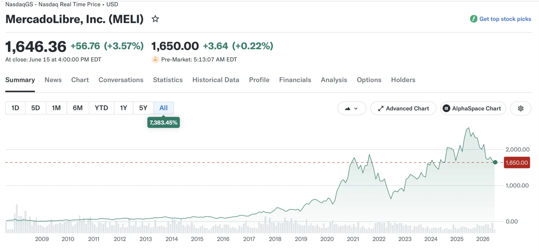Click the green Get top stock picks icon
This screenshot has width=539, height=252.
click(474, 19)
